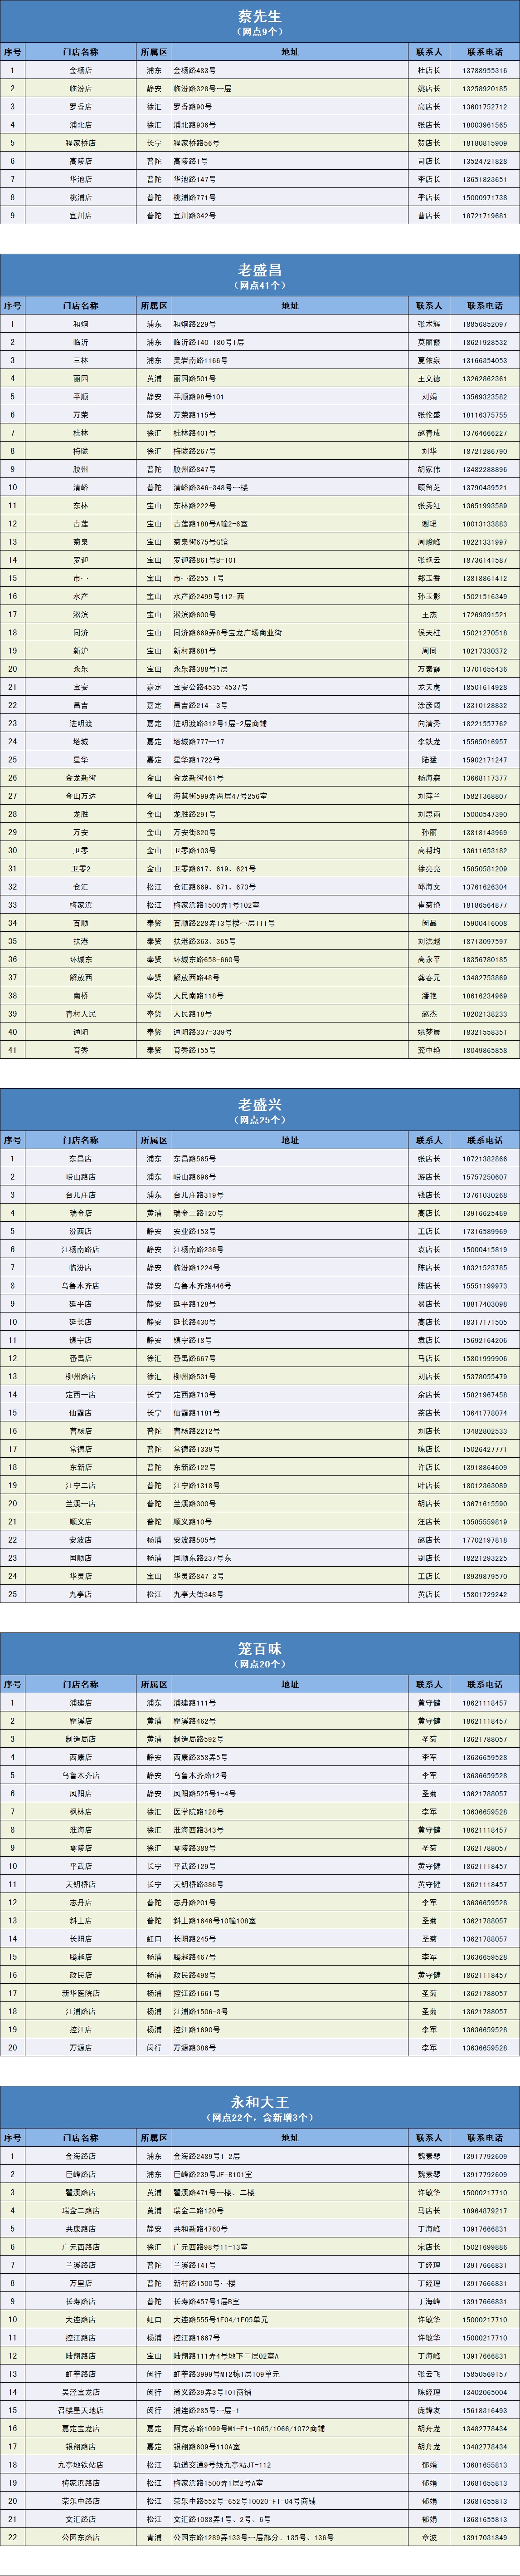Select phone number '18964879217'
The image size is (520, 2576).
485,2210
